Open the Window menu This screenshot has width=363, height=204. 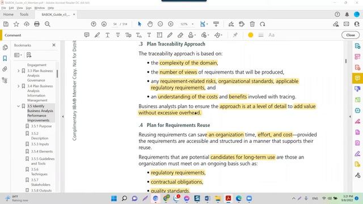click(40, 8)
